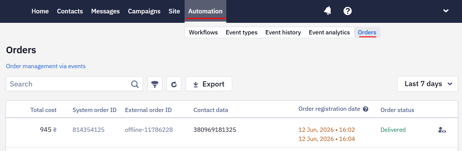Open Order management via events link

(x=46, y=66)
